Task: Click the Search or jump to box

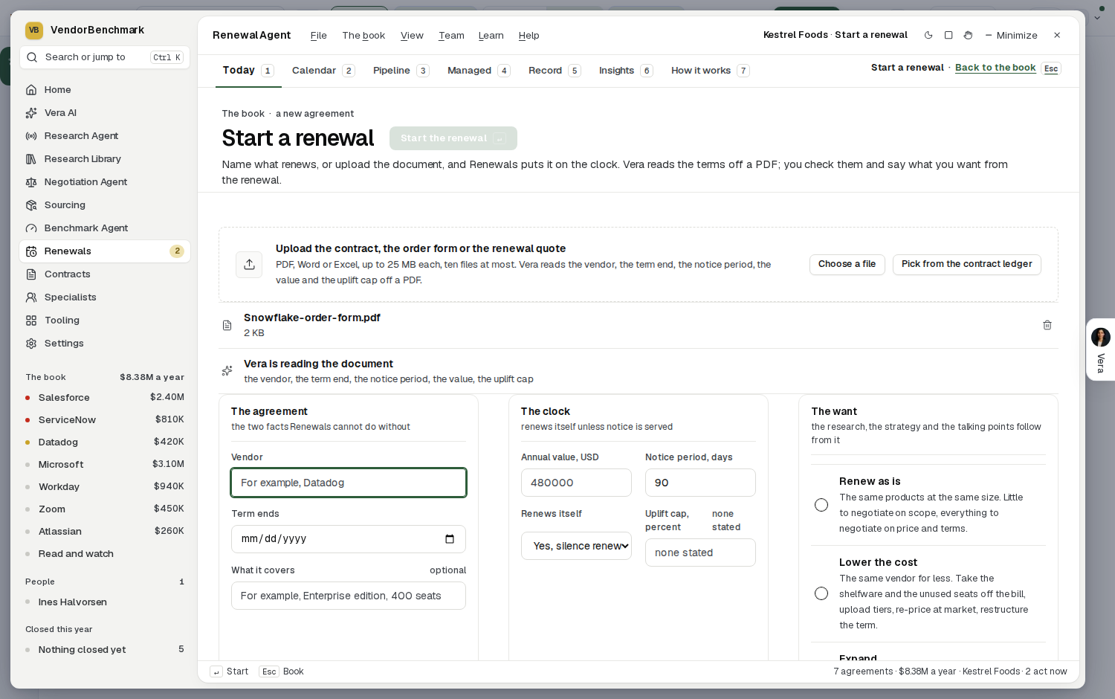Action: [104, 57]
